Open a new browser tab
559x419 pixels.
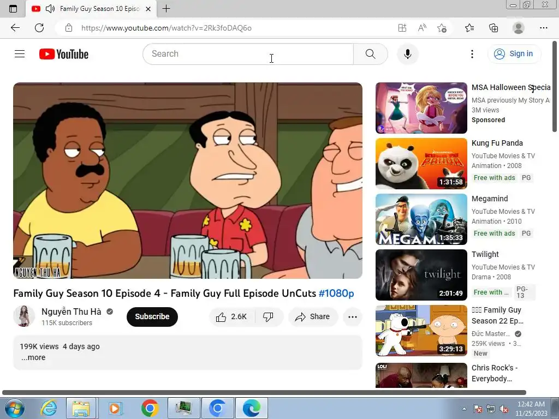click(x=166, y=9)
